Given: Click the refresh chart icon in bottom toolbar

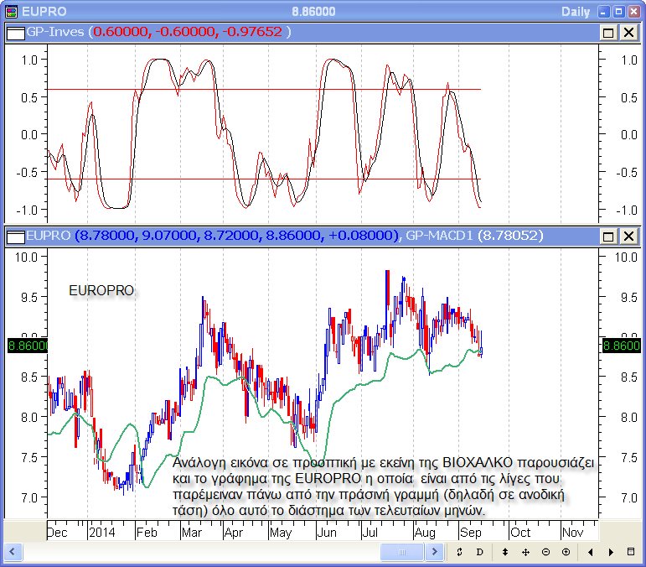Looking at the screenshot, I should coord(459,552).
